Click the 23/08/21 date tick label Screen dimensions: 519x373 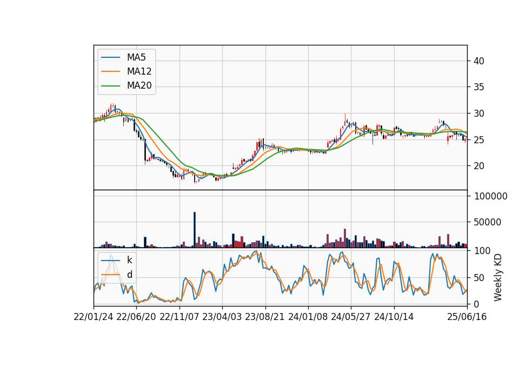coord(265,317)
